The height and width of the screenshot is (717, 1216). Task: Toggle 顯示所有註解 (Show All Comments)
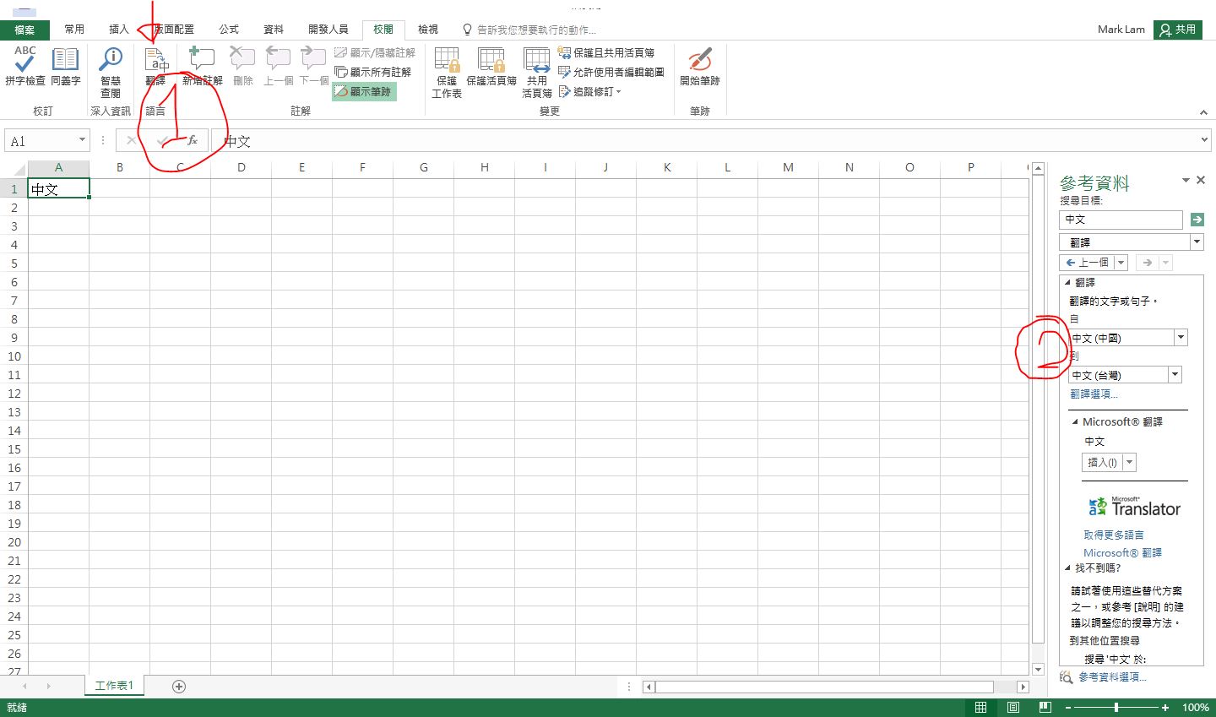(x=374, y=72)
